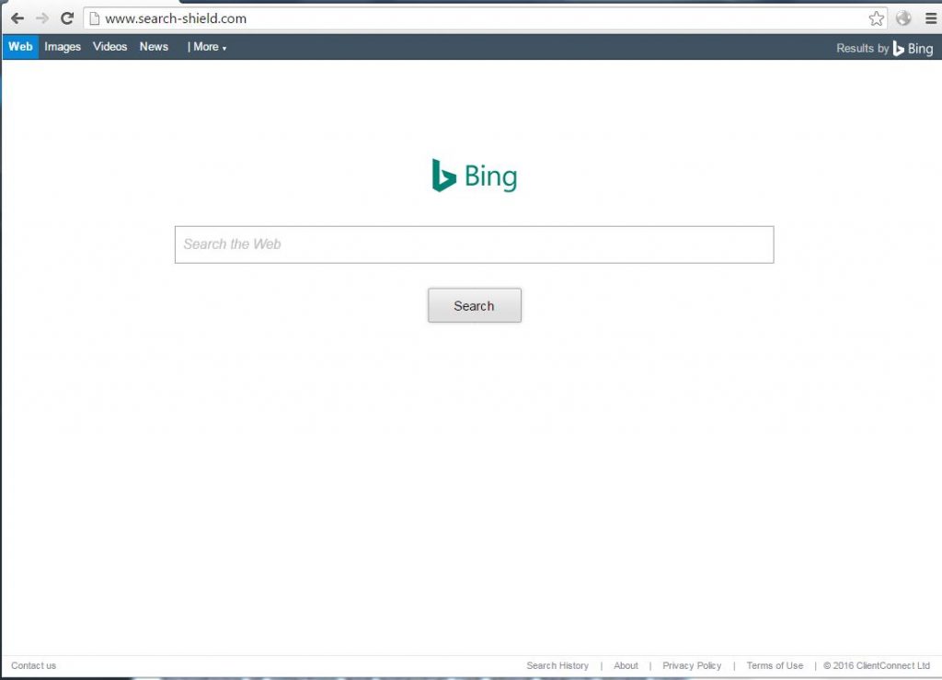Click the Search button
942x680 pixels.
point(474,305)
